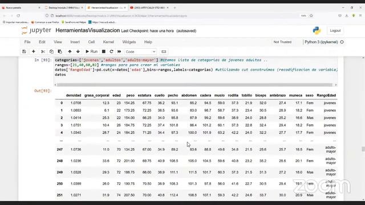The height and width of the screenshot is (205, 365).
Task: Click the kernel idle indicator circle
Action: 342,42
